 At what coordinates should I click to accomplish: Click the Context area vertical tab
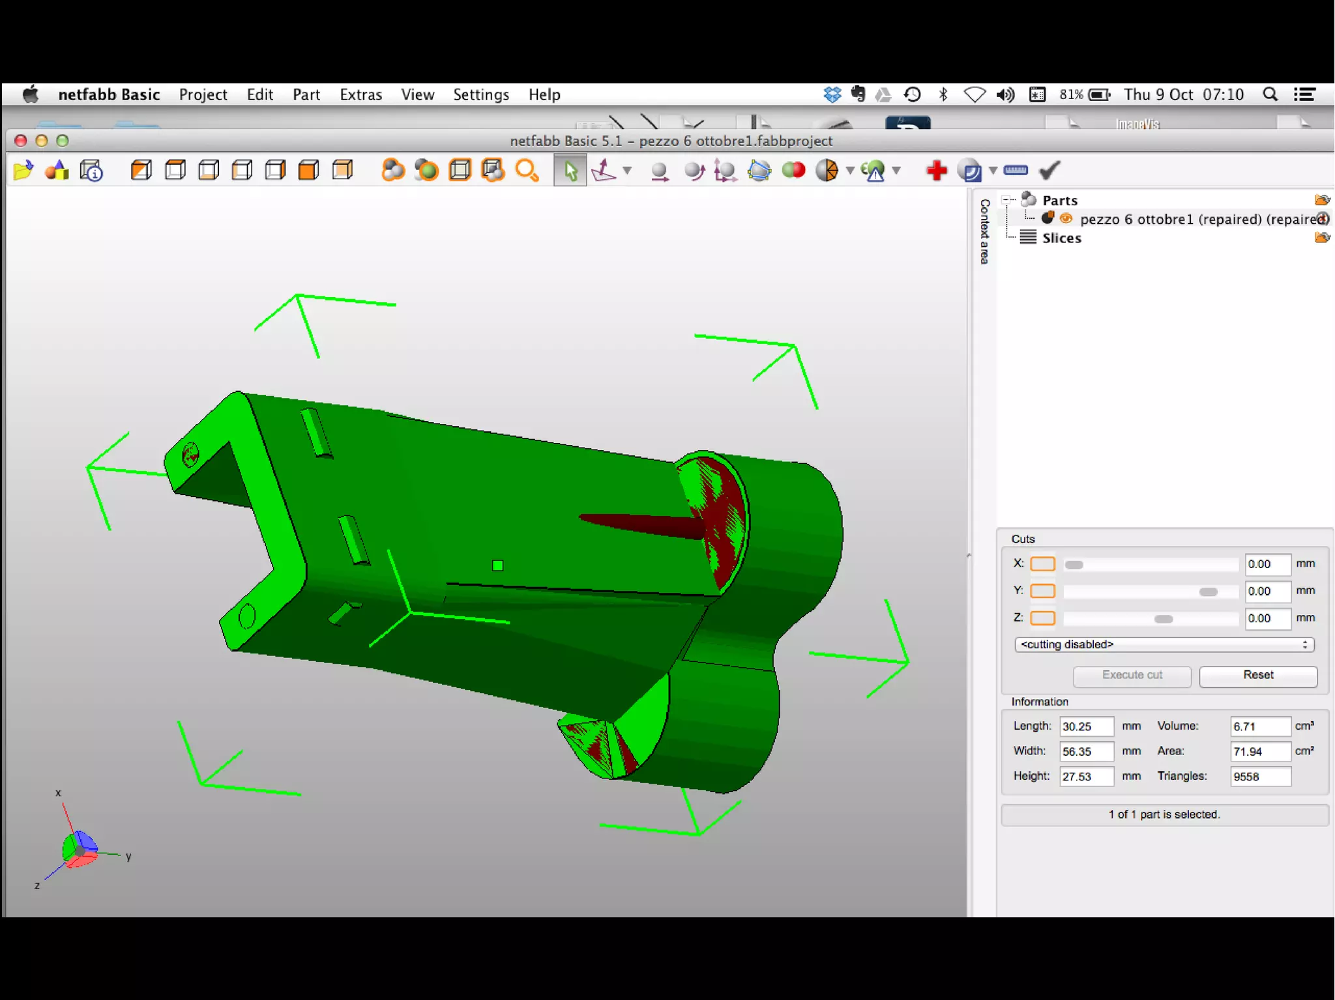[984, 231]
